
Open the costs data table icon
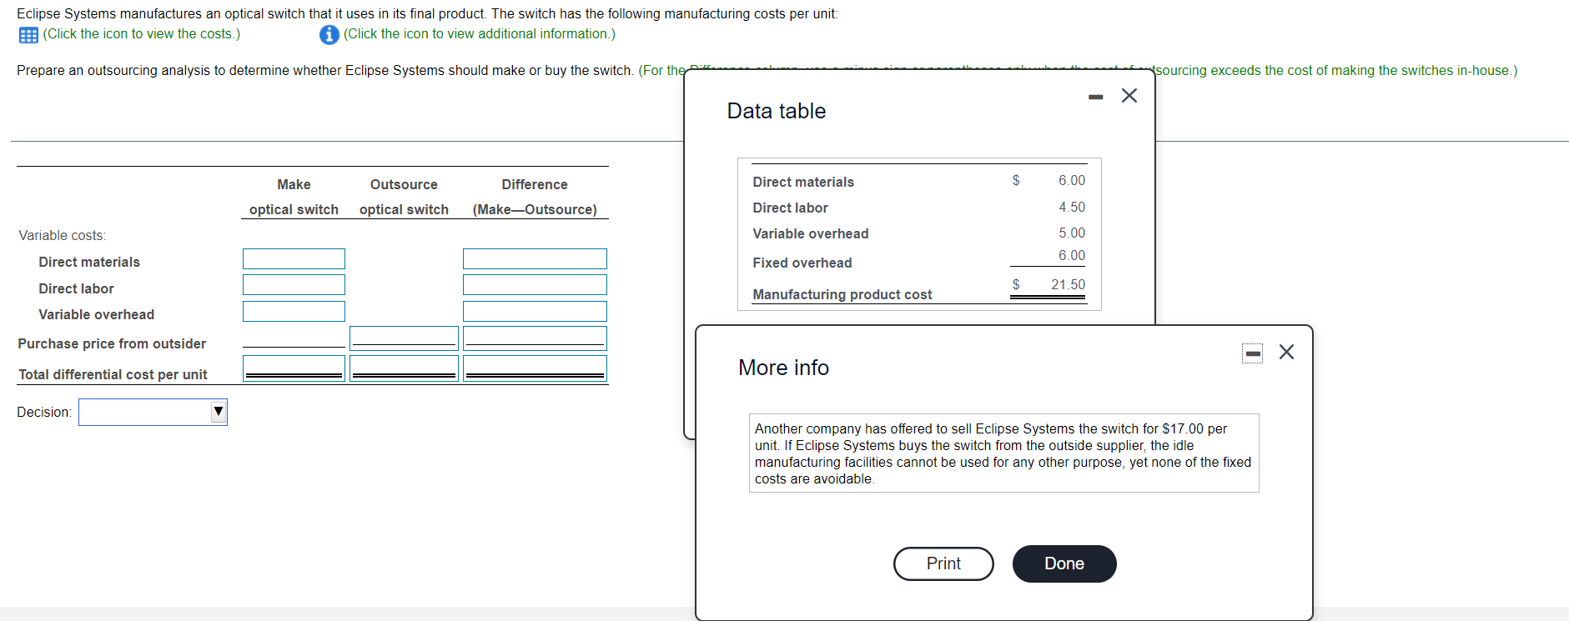[x=28, y=35]
